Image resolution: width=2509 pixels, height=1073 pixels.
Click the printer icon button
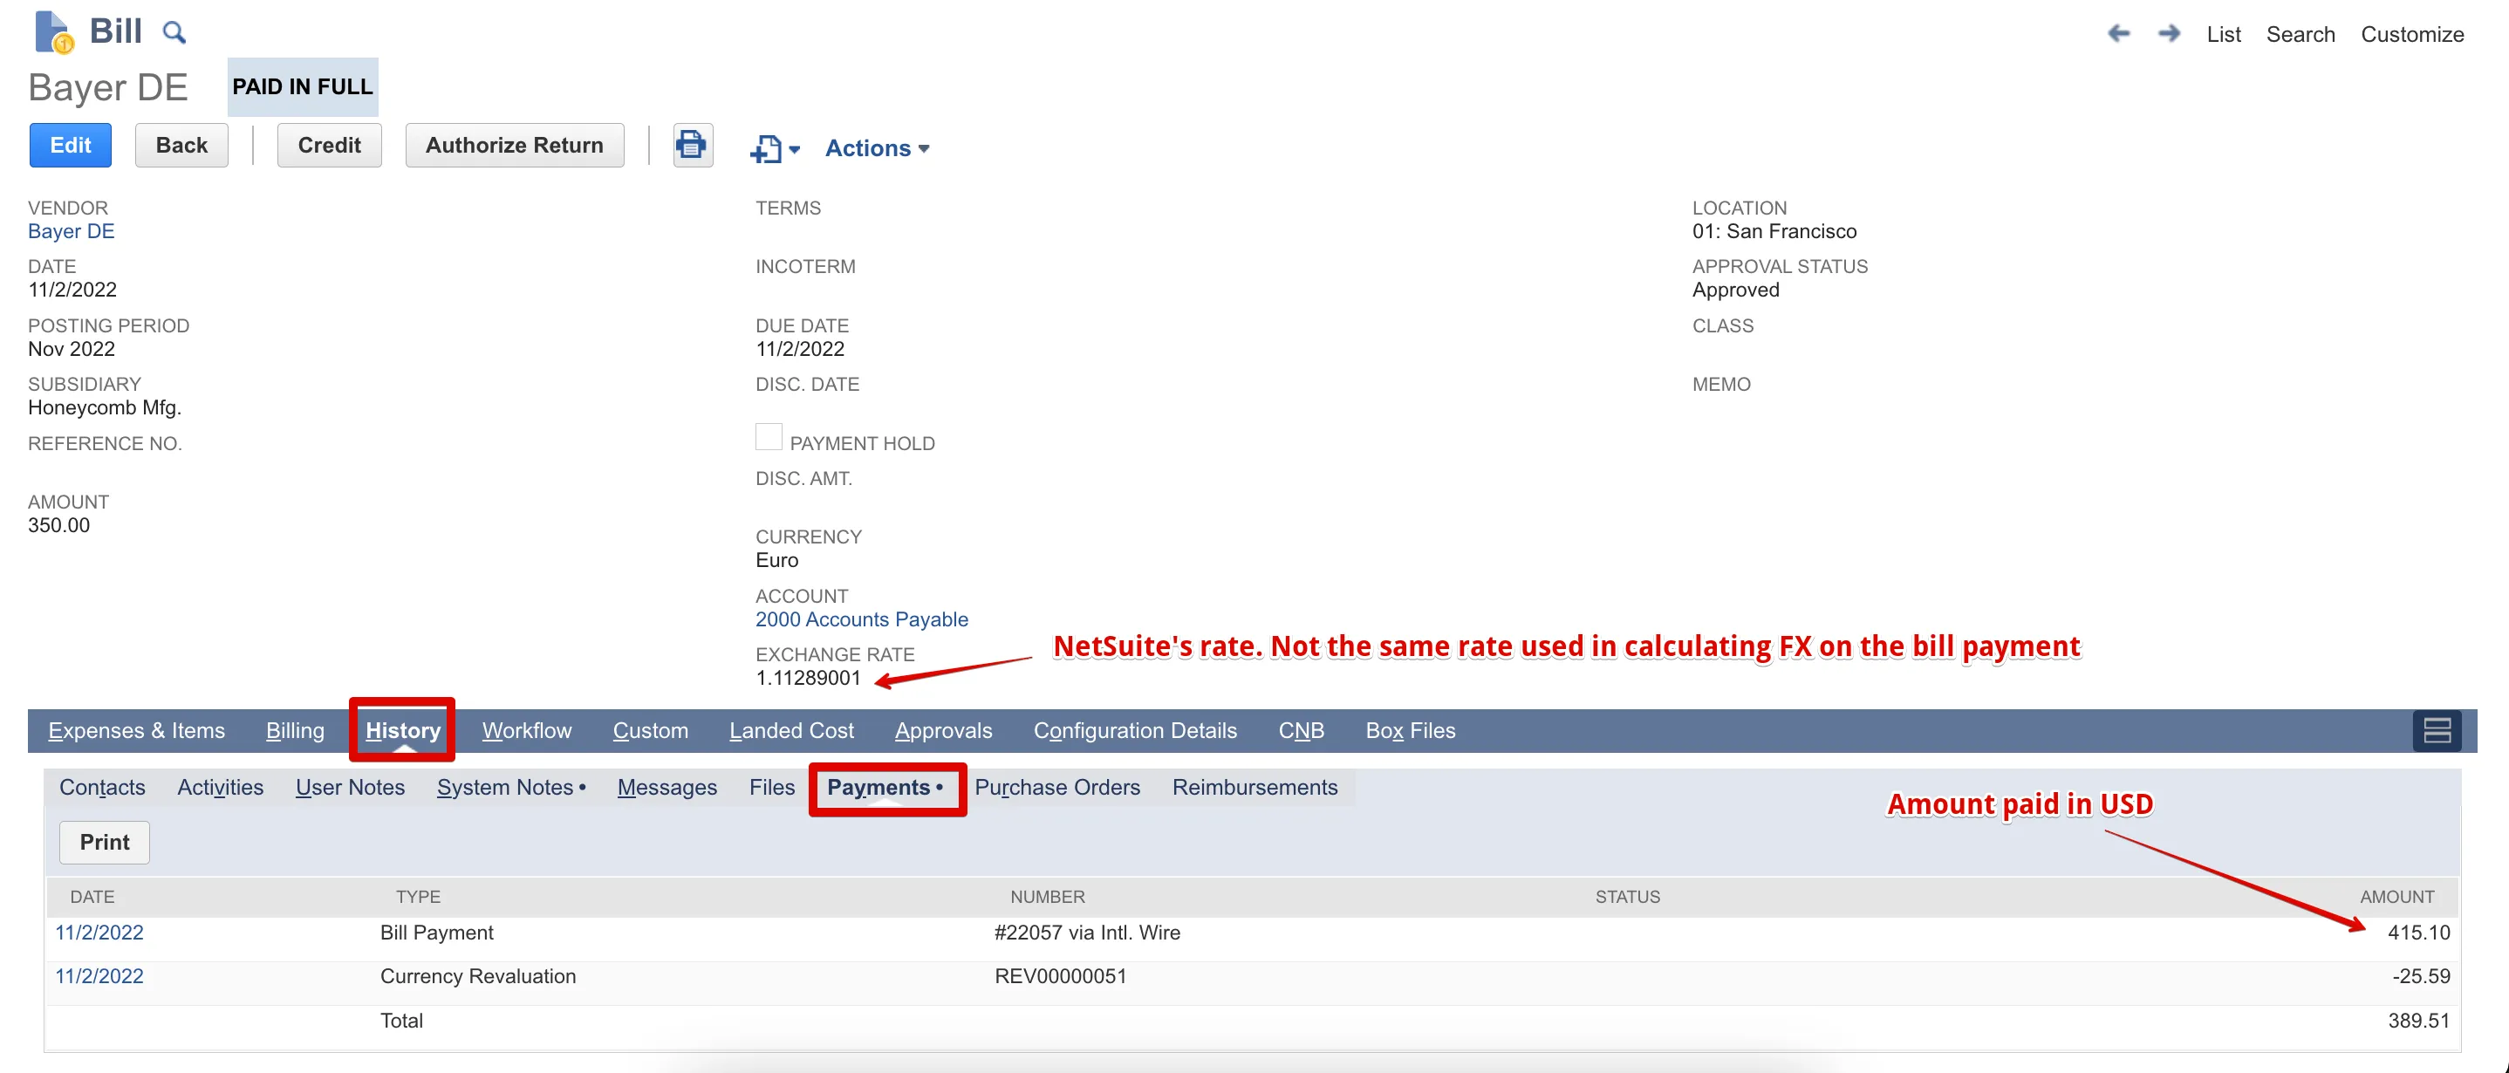click(x=692, y=145)
